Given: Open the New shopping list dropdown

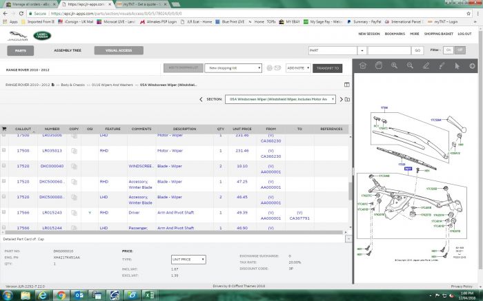Looking at the screenshot, I should [233, 68].
